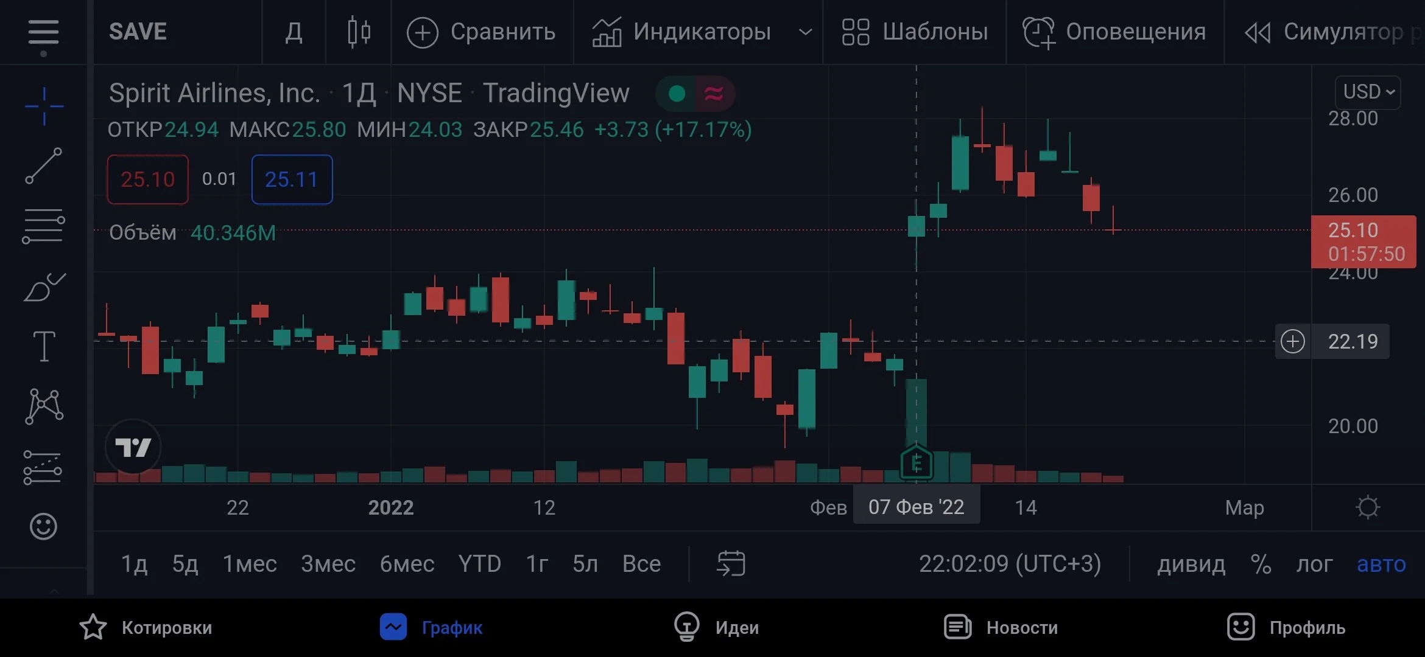Open the Котировки watchlist tab
The height and width of the screenshot is (657, 1425).
tap(146, 627)
